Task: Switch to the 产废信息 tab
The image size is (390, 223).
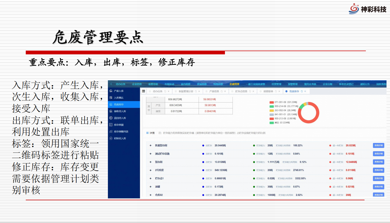Action: 214,91
